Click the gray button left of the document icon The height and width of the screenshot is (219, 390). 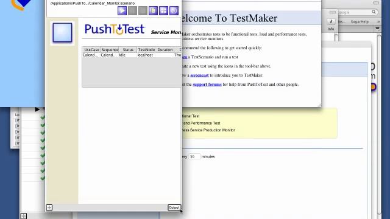tap(143, 11)
